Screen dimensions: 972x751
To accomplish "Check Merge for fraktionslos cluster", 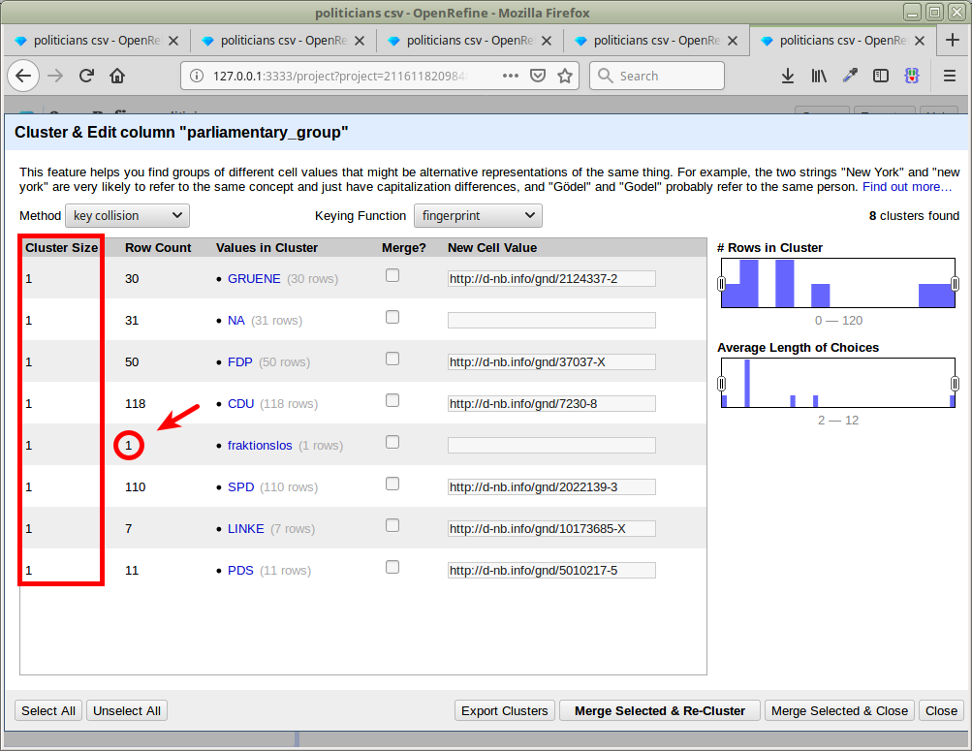I will 392,442.
